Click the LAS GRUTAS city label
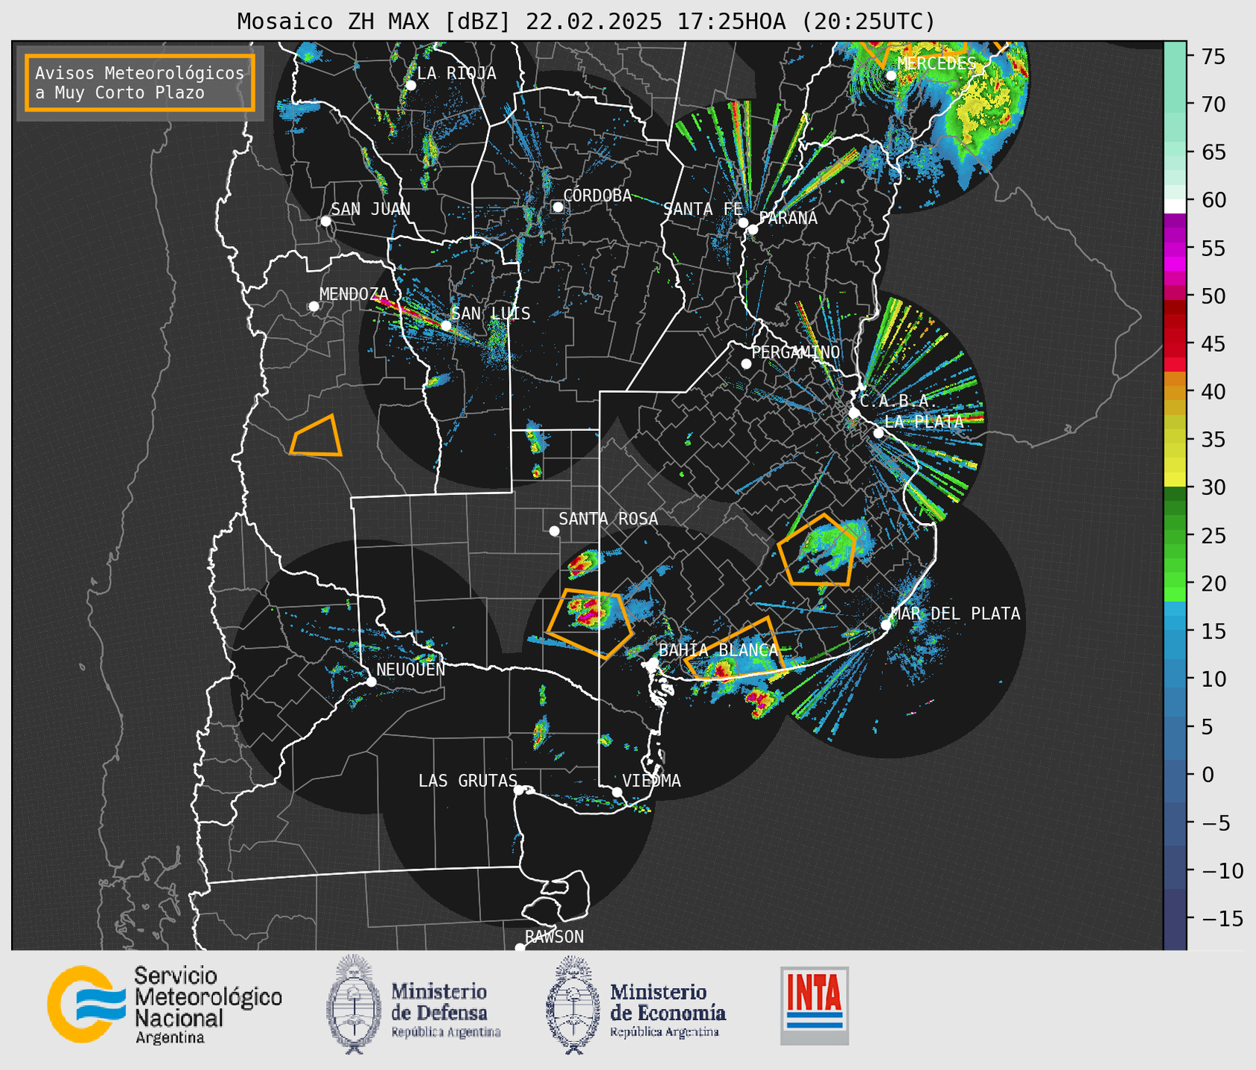 coord(468,781)
